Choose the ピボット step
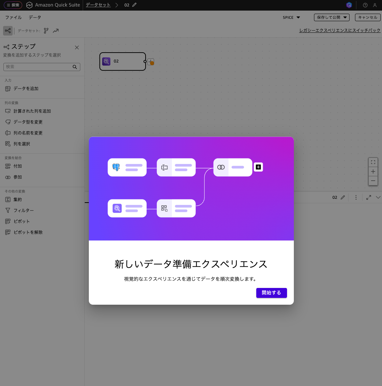 click(22, 221)
